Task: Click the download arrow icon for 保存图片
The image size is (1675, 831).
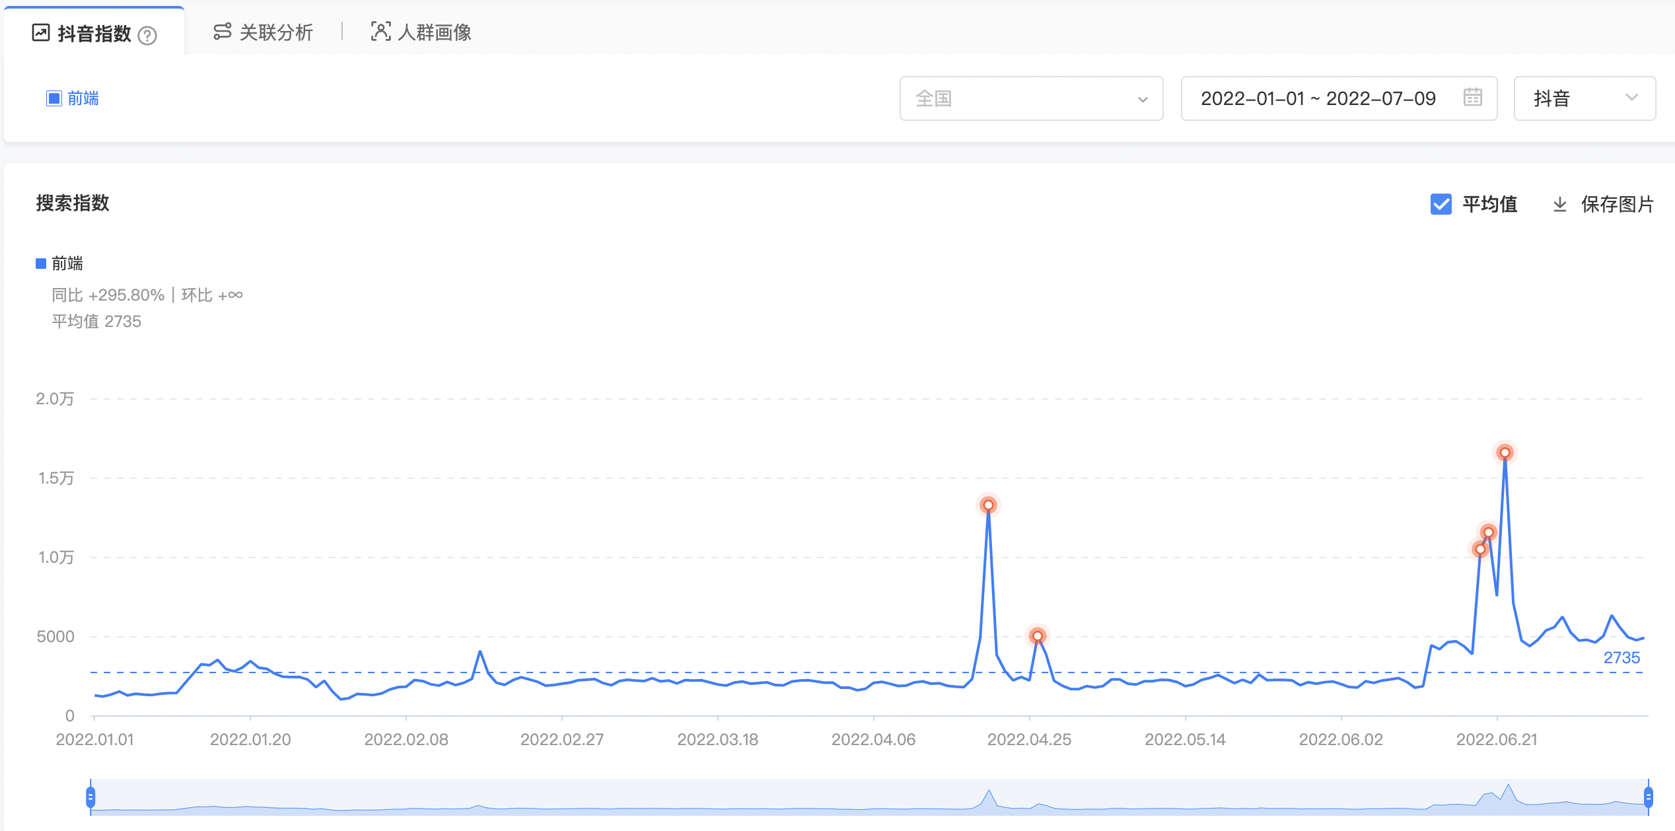Action: tap(1559, 204)
